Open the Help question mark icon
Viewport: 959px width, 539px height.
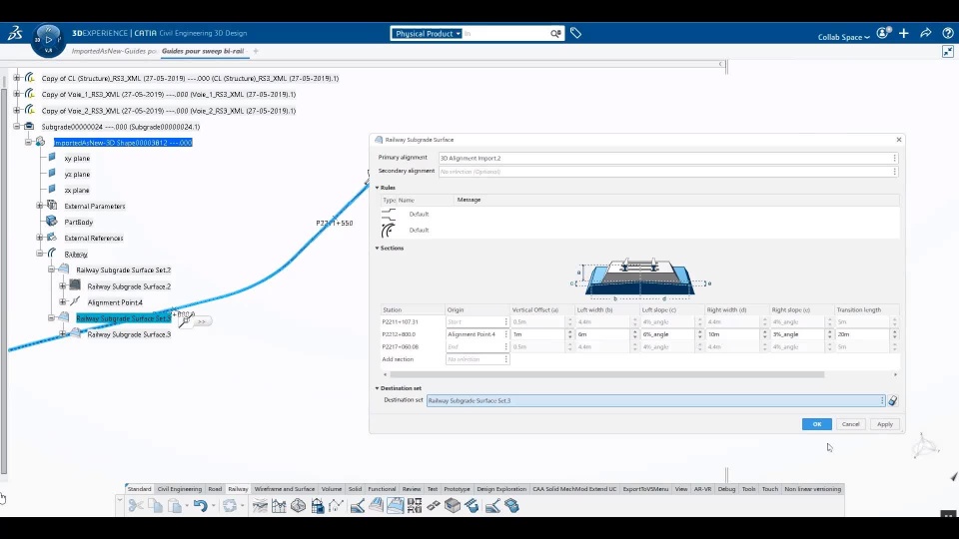[947, 34]
